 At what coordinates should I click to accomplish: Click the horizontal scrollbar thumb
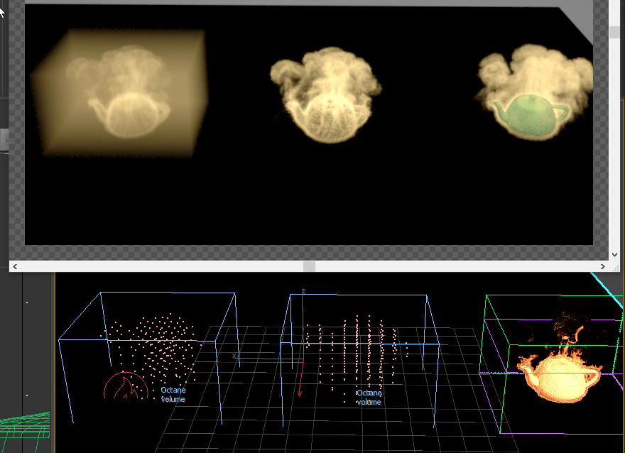(309, 266)
